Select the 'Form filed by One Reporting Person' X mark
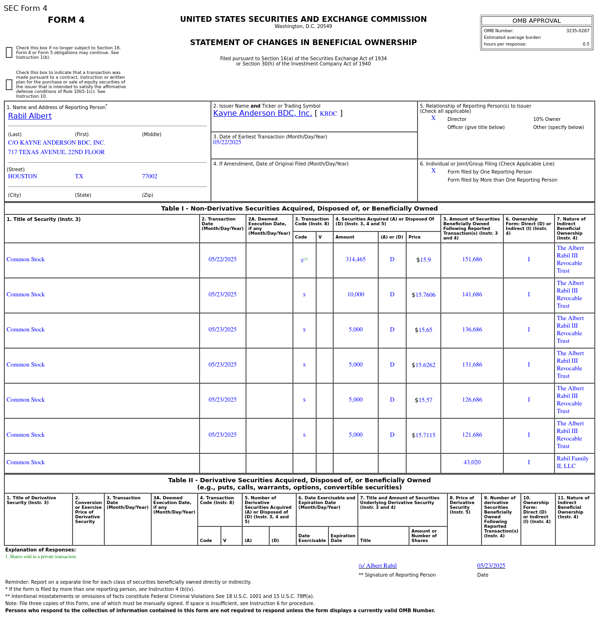Image resolution: width=599 pixels, height=625 pixels. tap(433, 171)
